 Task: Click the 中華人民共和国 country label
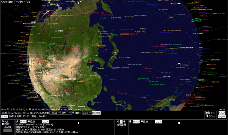coord(70,79)
